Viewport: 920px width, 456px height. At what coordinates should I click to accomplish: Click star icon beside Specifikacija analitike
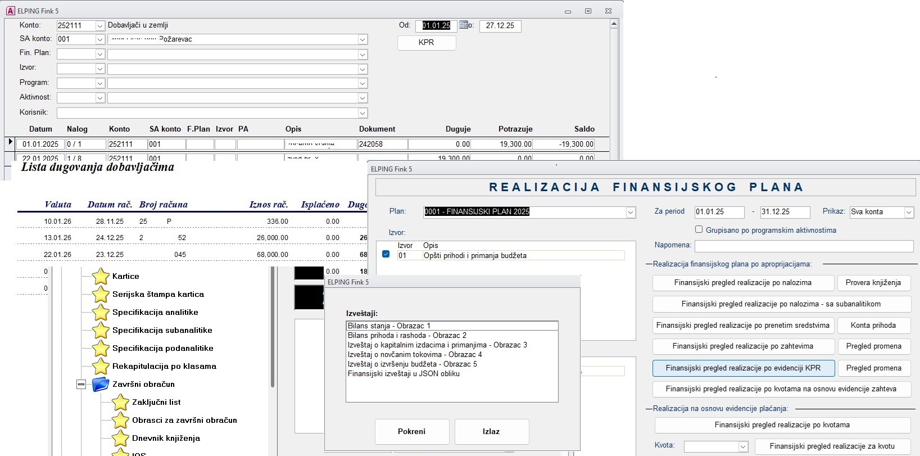(x=101, y=312)
